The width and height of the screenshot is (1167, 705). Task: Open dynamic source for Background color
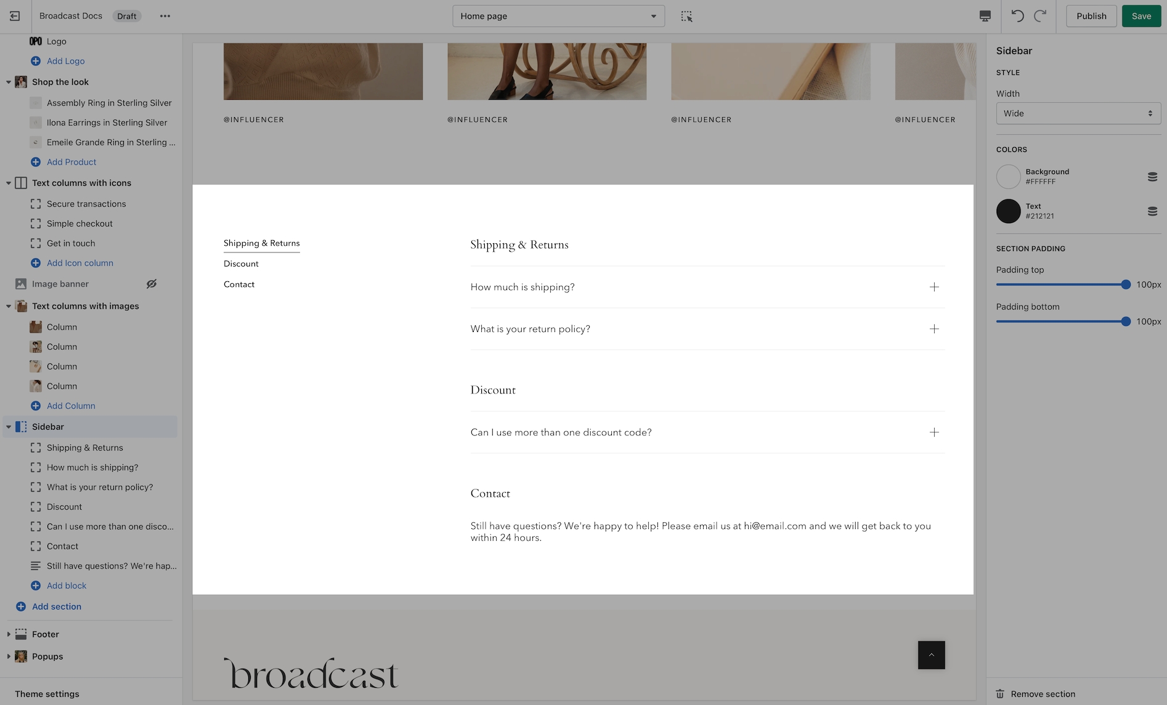1152,177
